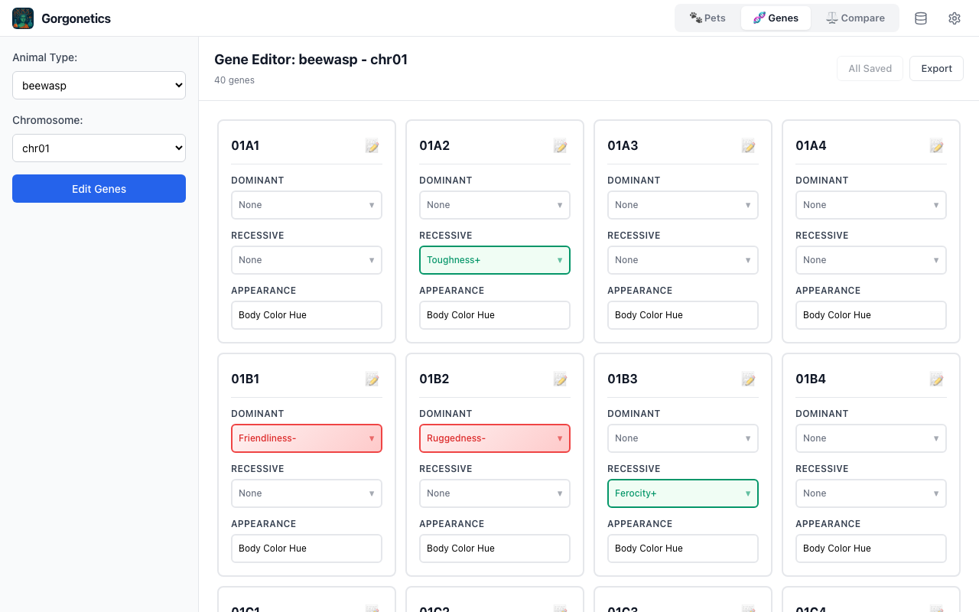Expand the Chromosome chr01 dropdown

[99, 148]
